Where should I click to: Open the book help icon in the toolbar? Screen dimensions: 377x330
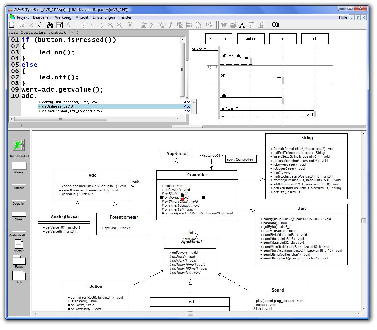275,25
